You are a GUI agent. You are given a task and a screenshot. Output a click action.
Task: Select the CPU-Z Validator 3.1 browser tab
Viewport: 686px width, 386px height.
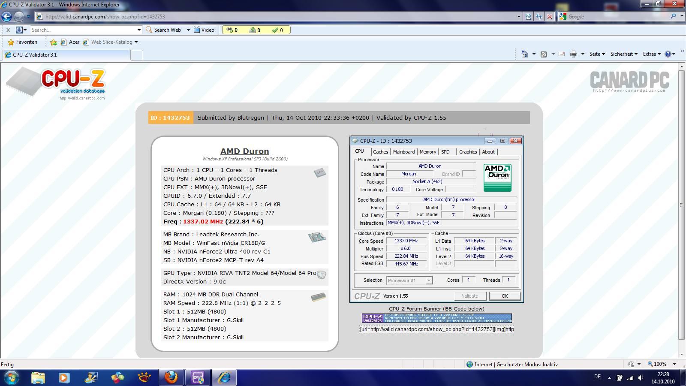[x=66, y=55]
